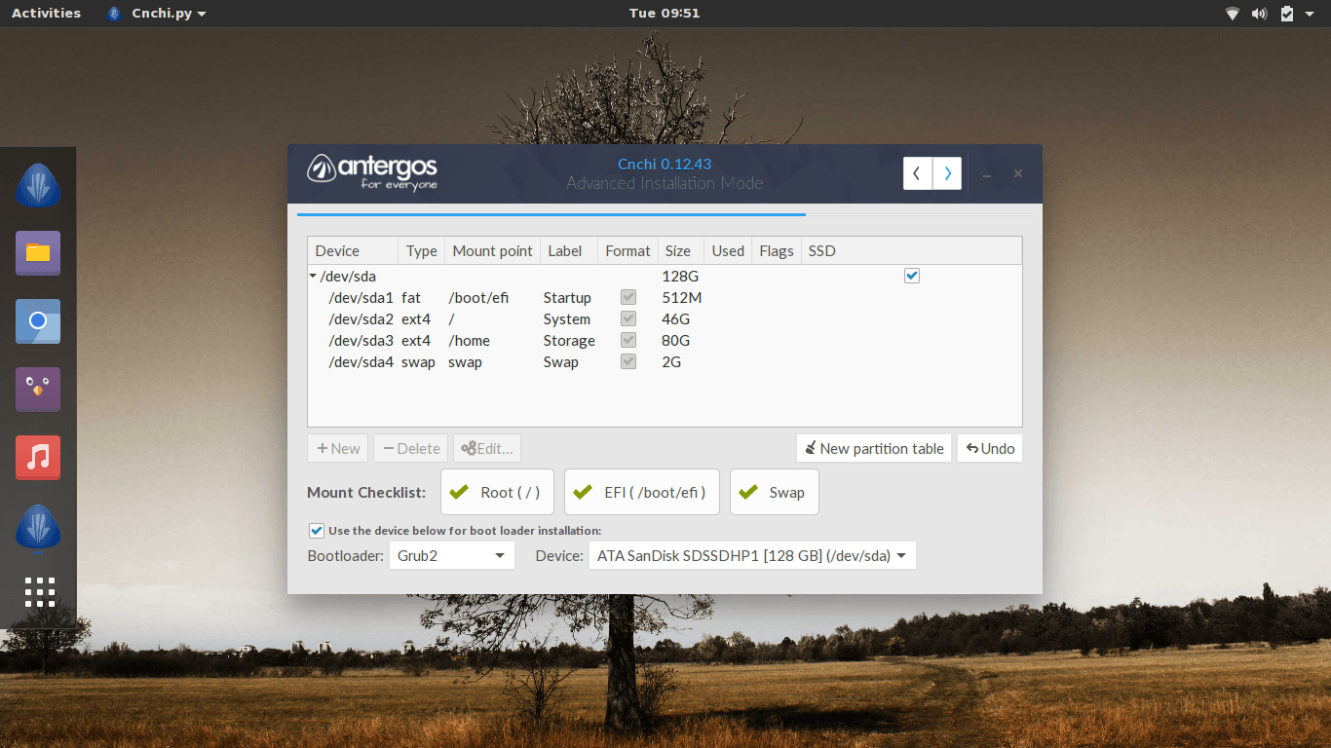The height and width of the screenshot is (748, 1331).
Task: Sort by the Mount point column header
Action: pos(493,250)
